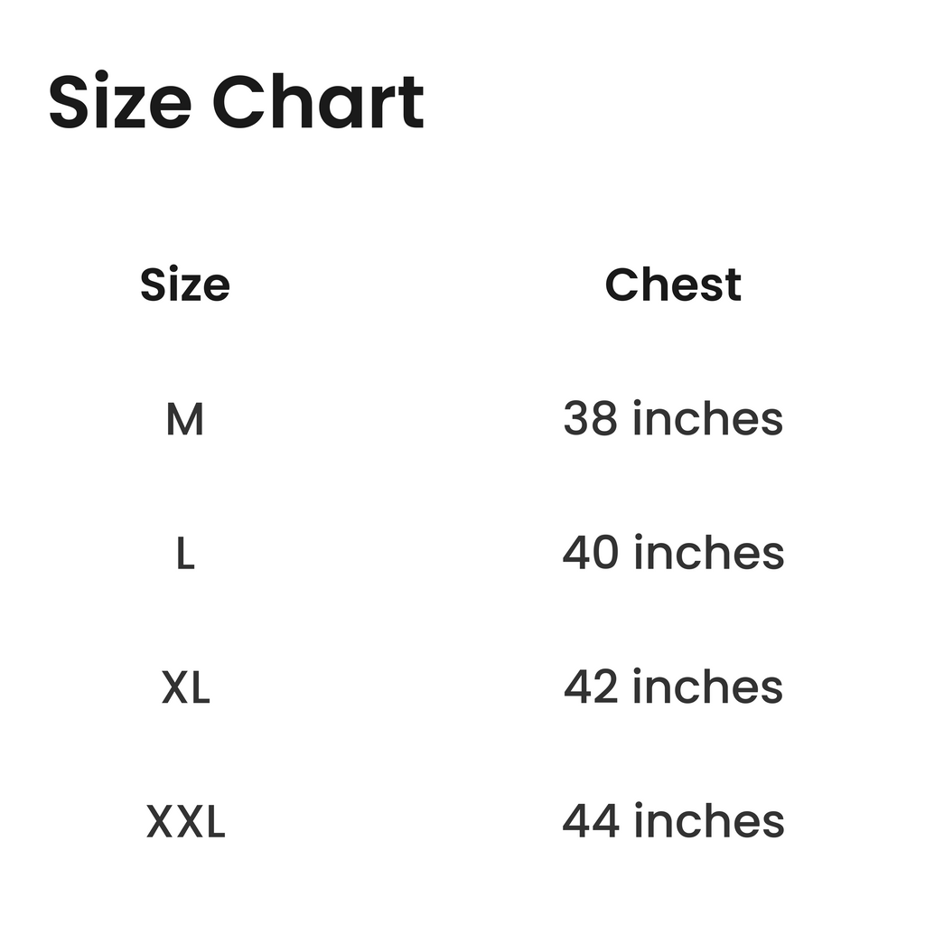Click the word "Size" in the title
Viewport: 925px width, 925px height.
coord(119,102)
